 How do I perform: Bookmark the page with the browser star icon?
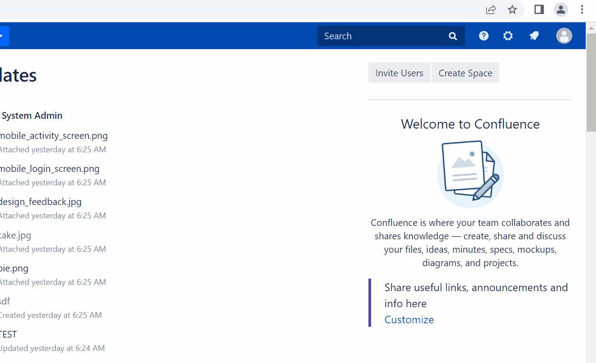point(512,9)
